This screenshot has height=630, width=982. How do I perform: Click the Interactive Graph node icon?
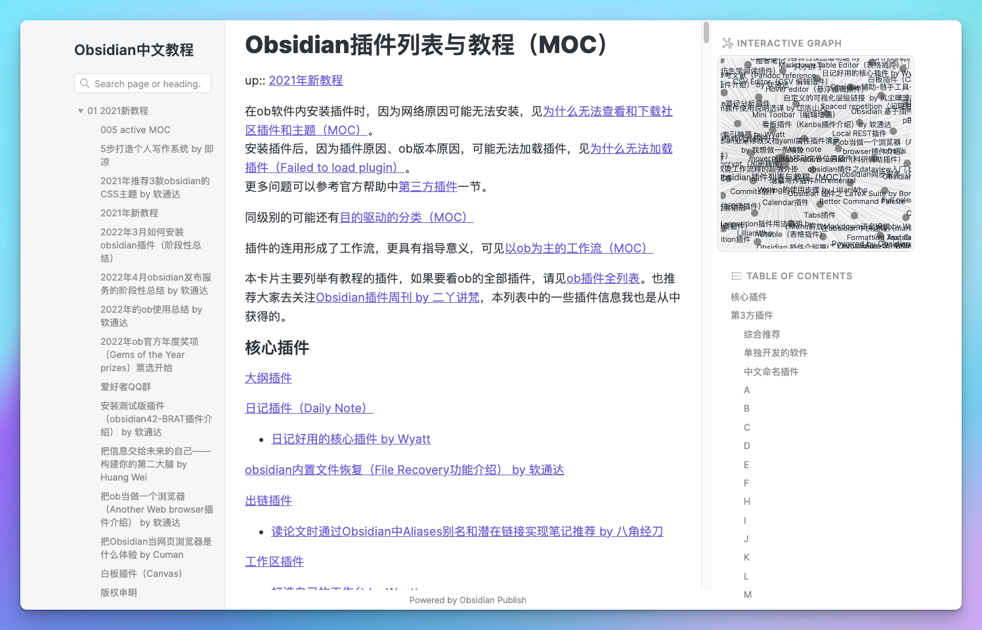tap(728, 43)
